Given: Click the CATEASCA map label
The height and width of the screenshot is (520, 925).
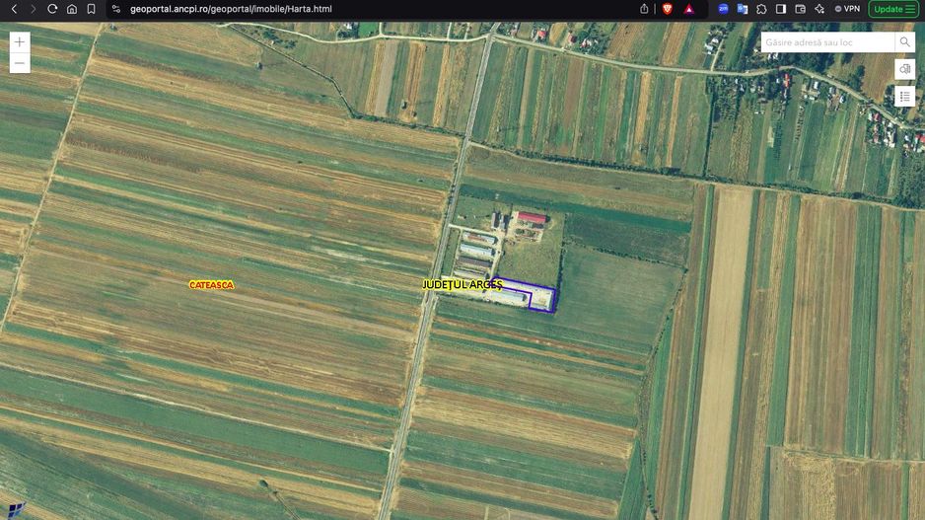Looking at the screenshot, I should (x=211, y=285).
